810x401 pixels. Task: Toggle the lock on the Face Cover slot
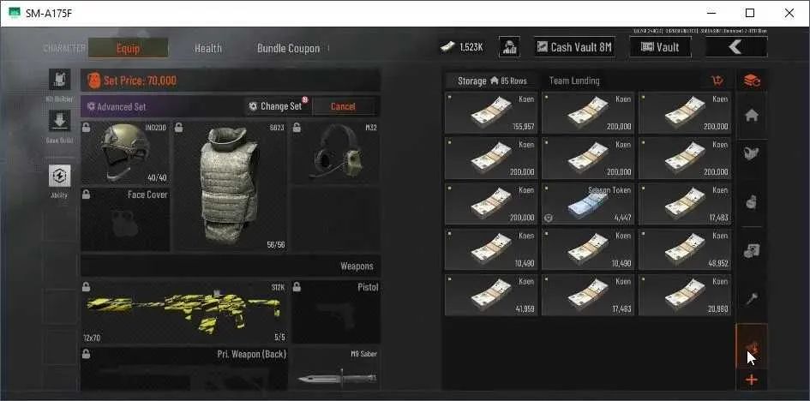[x=87, y=194]
